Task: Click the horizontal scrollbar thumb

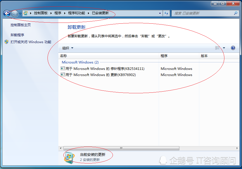Action: coord(121,148)
